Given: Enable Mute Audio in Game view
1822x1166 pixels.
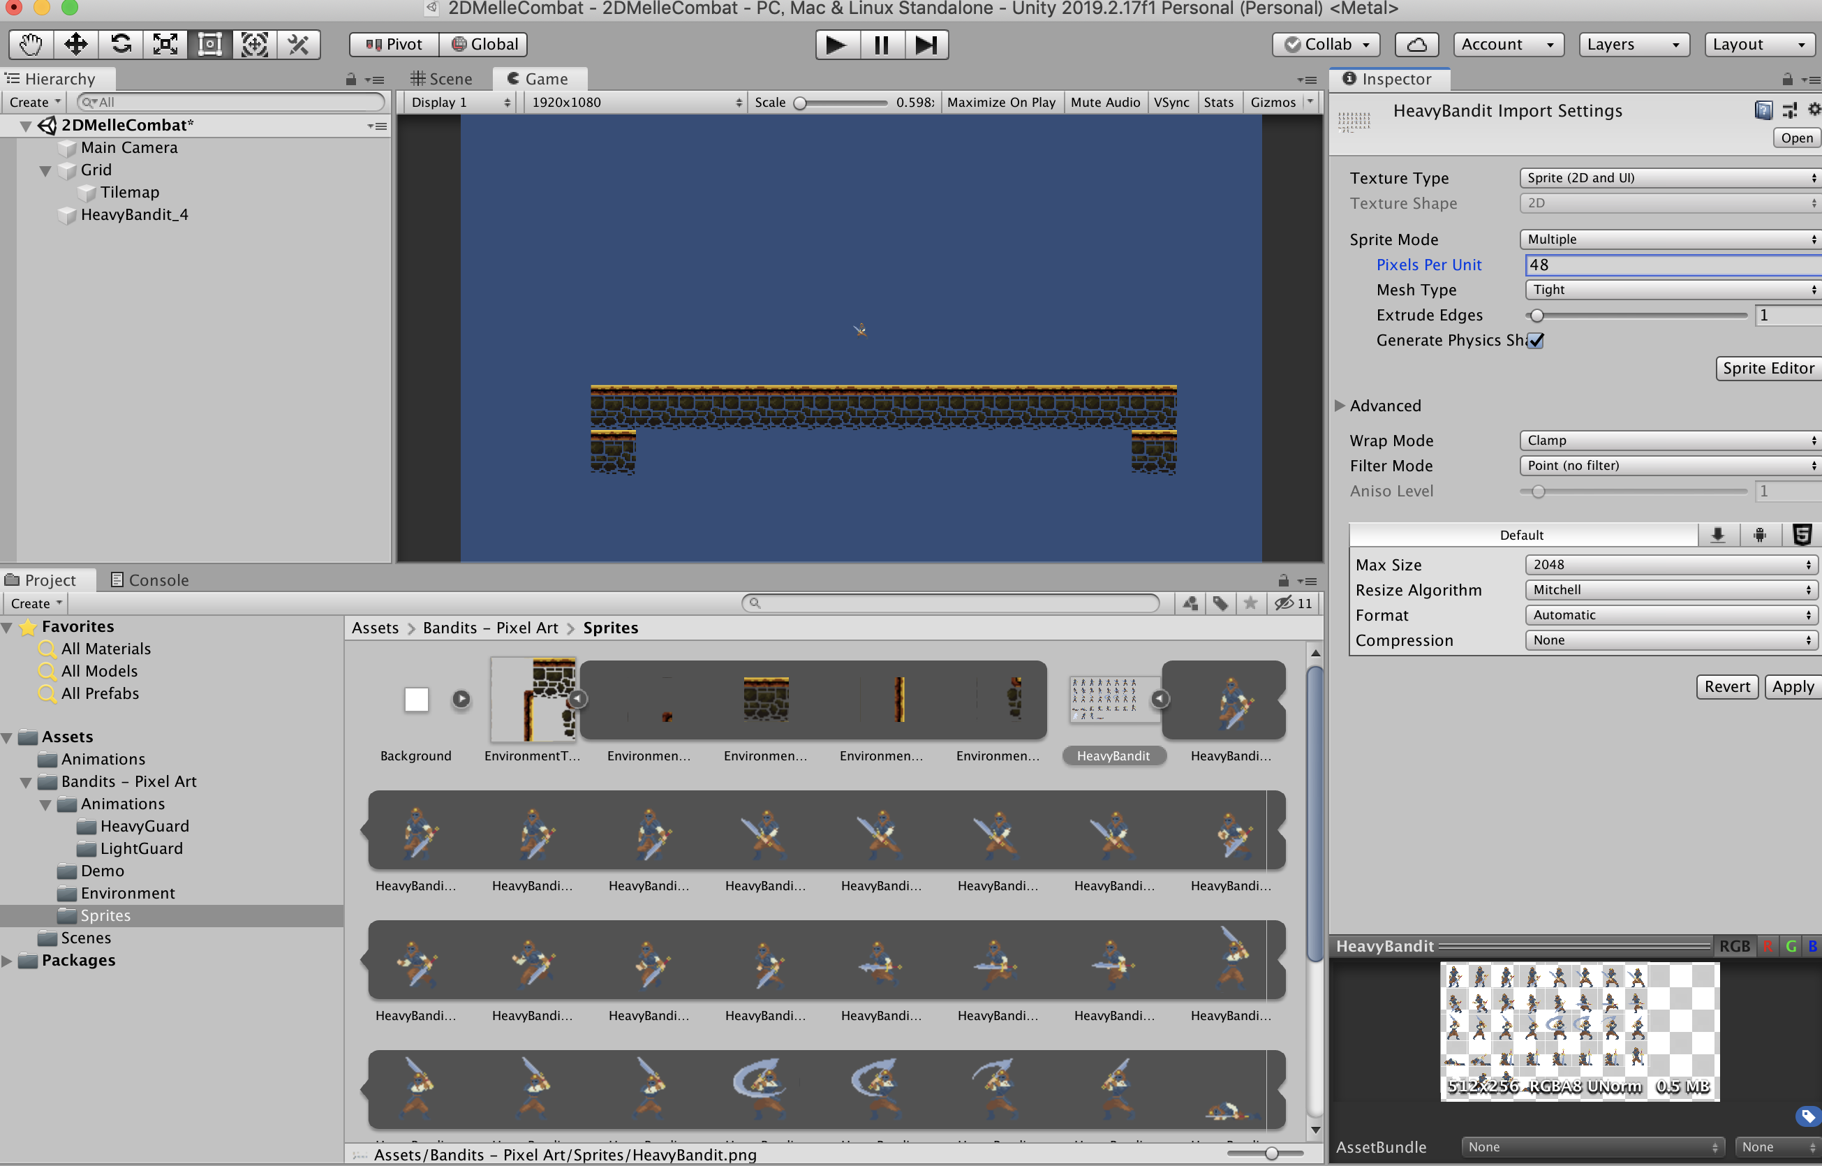Looking at the screenshot, I should [x=1104, y=102].
